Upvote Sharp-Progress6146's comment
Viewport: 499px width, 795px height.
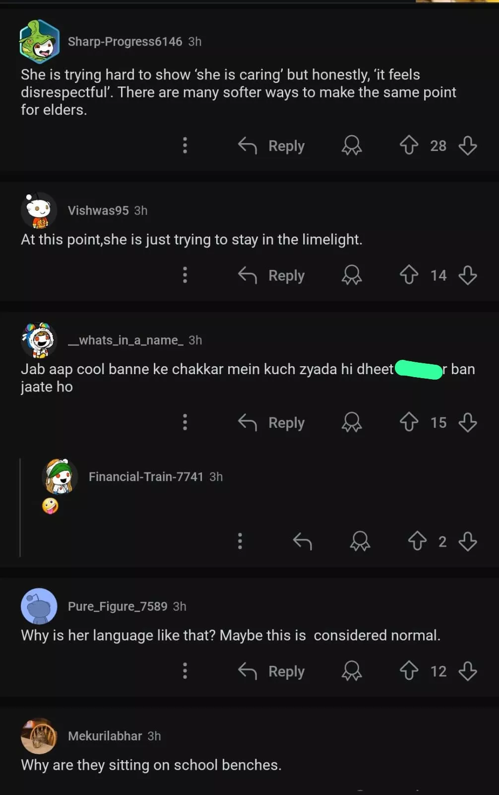point(409,146)
